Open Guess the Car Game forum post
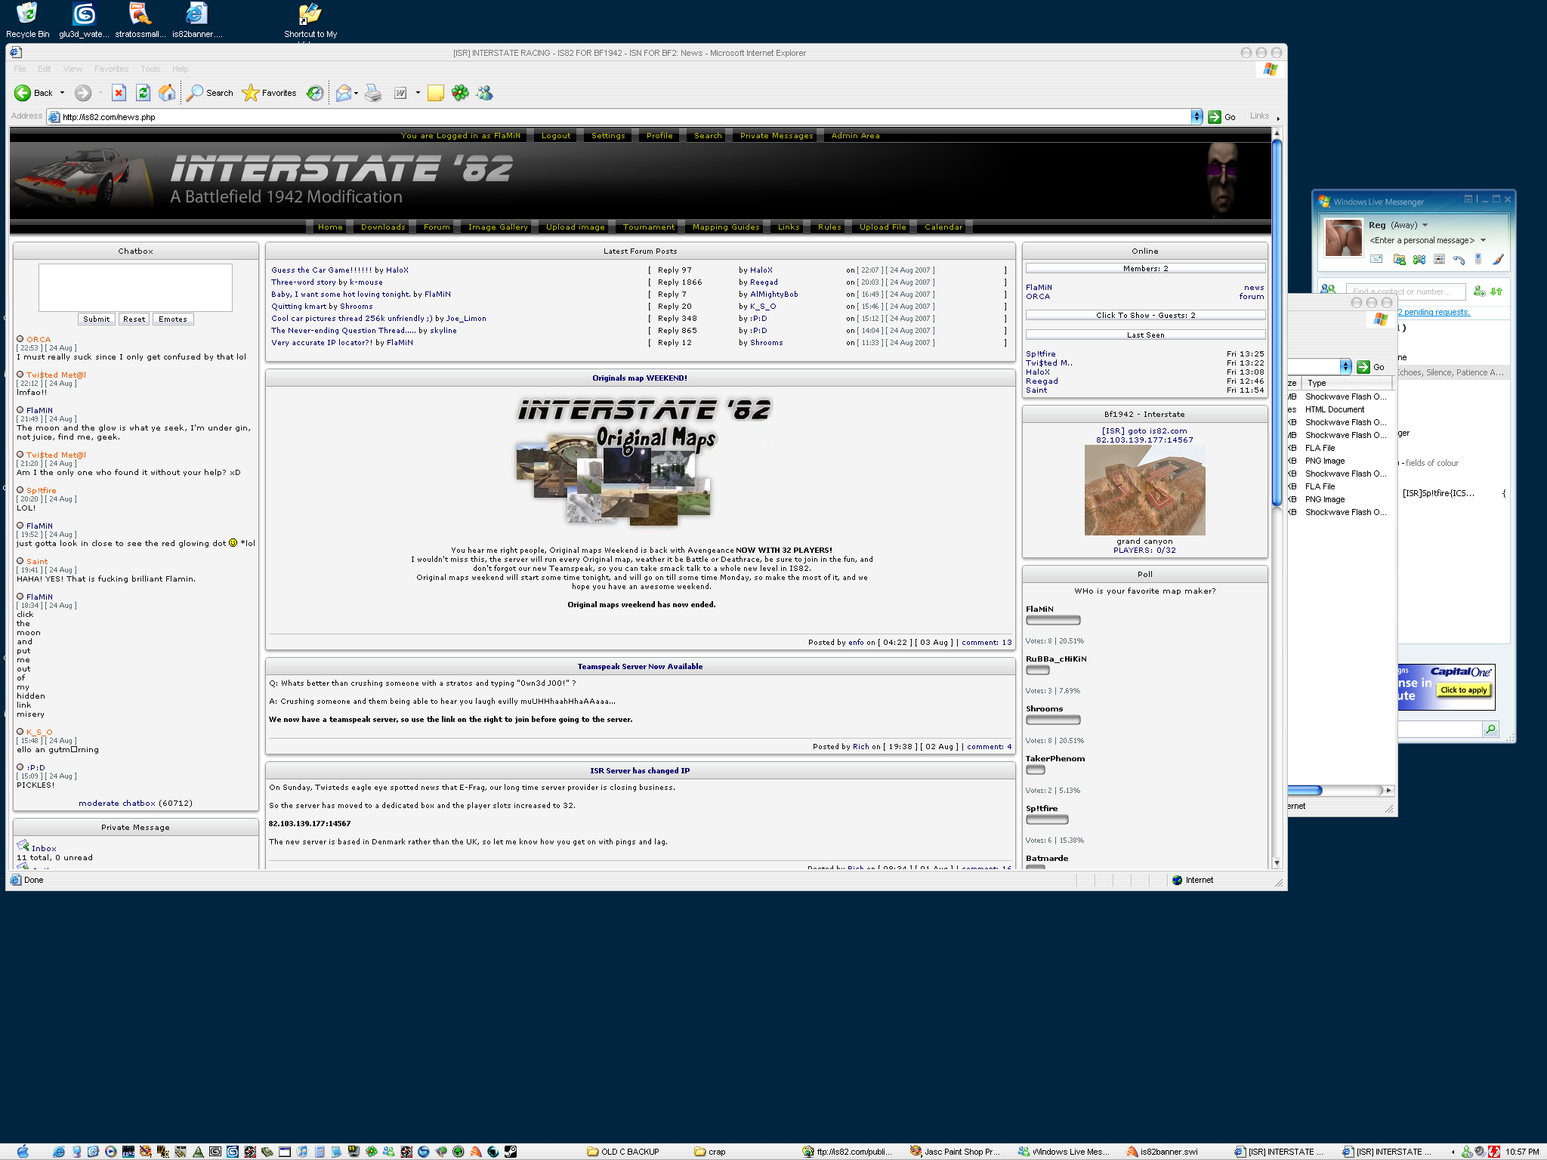The image size is (1547, 1160). coord(322,270)
